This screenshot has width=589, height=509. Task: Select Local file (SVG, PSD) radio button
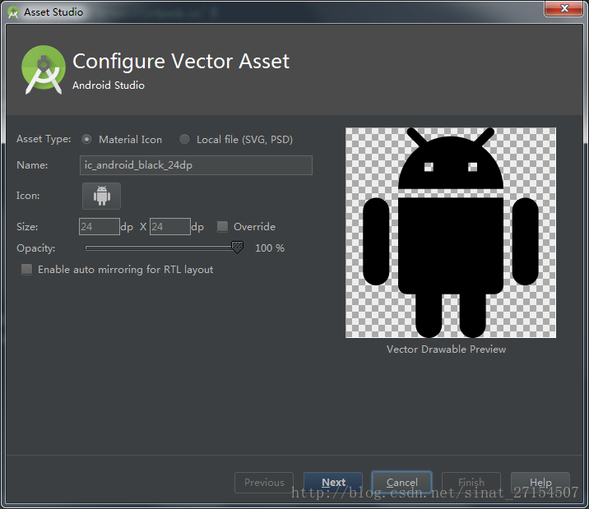(184, 140)
